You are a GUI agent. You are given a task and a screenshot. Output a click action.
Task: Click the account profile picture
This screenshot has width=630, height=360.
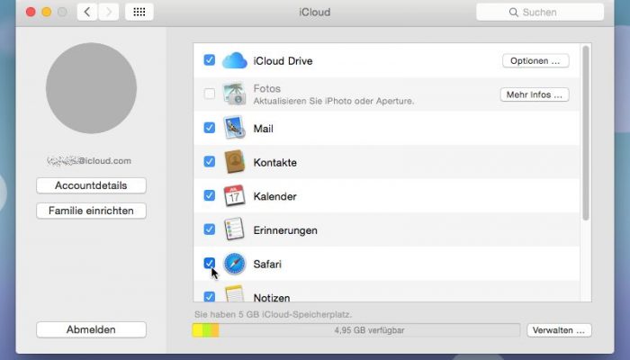[91, 88]
